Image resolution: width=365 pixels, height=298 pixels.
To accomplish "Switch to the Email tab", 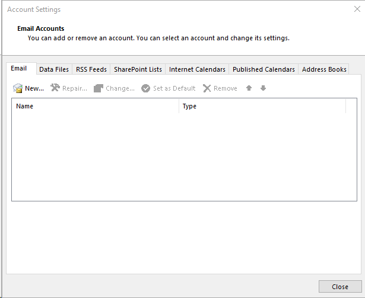I will coord(19,69).
